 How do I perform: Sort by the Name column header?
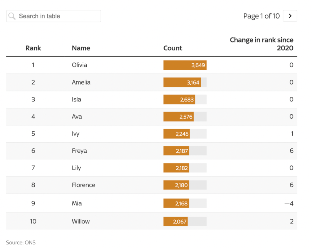click(x=81, y=48)
